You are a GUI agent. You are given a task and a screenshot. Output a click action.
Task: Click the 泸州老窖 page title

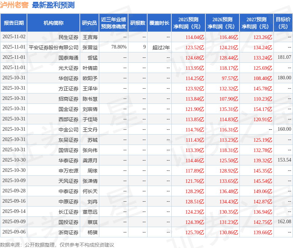coord(14,5)
